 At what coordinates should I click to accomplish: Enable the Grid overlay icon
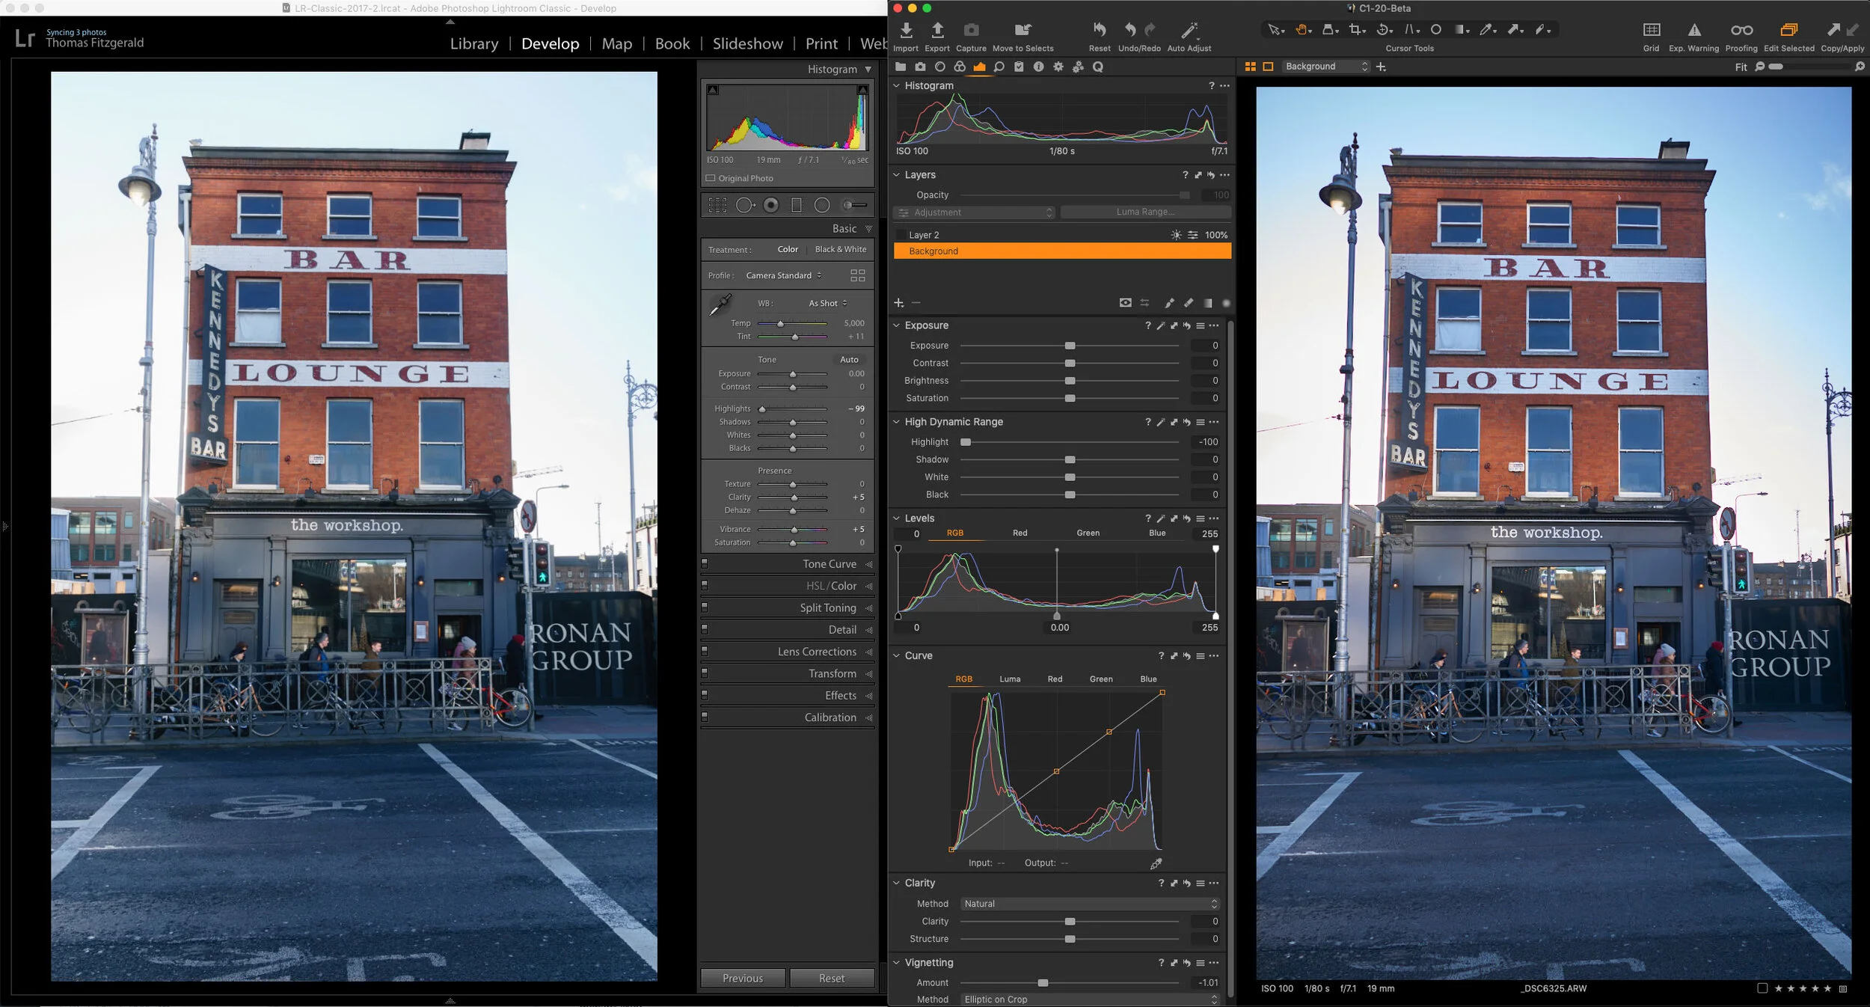[x=1652, y=31]
